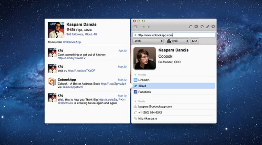Select the LinkedIn profile row
Image resolution: width=262 pixels, height=145 pixels.
[x=174, y=80]
